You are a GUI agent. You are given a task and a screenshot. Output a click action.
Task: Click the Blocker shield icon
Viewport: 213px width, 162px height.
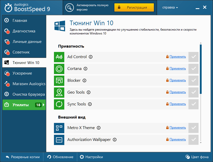pyautogui.click(x=59, y=80)
